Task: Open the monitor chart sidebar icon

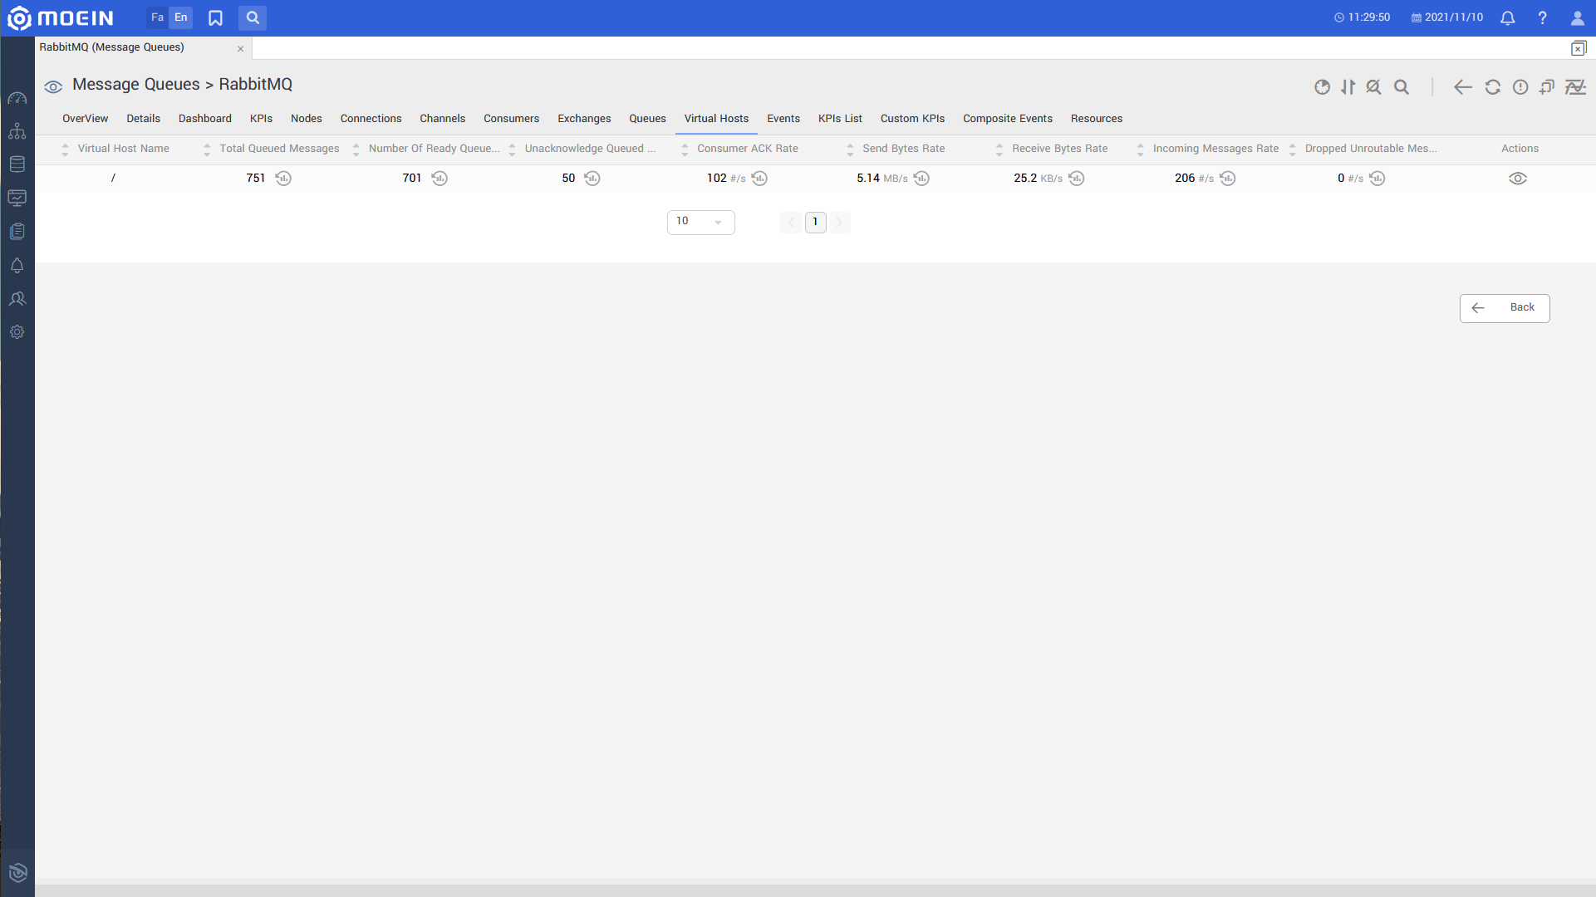Action: 17,198
